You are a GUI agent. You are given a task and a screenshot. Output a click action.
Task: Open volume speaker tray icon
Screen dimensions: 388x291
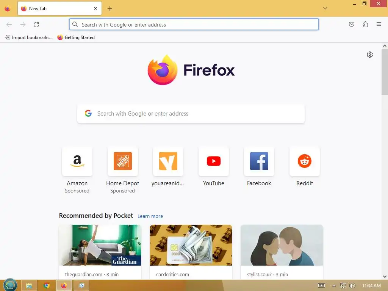352,286
